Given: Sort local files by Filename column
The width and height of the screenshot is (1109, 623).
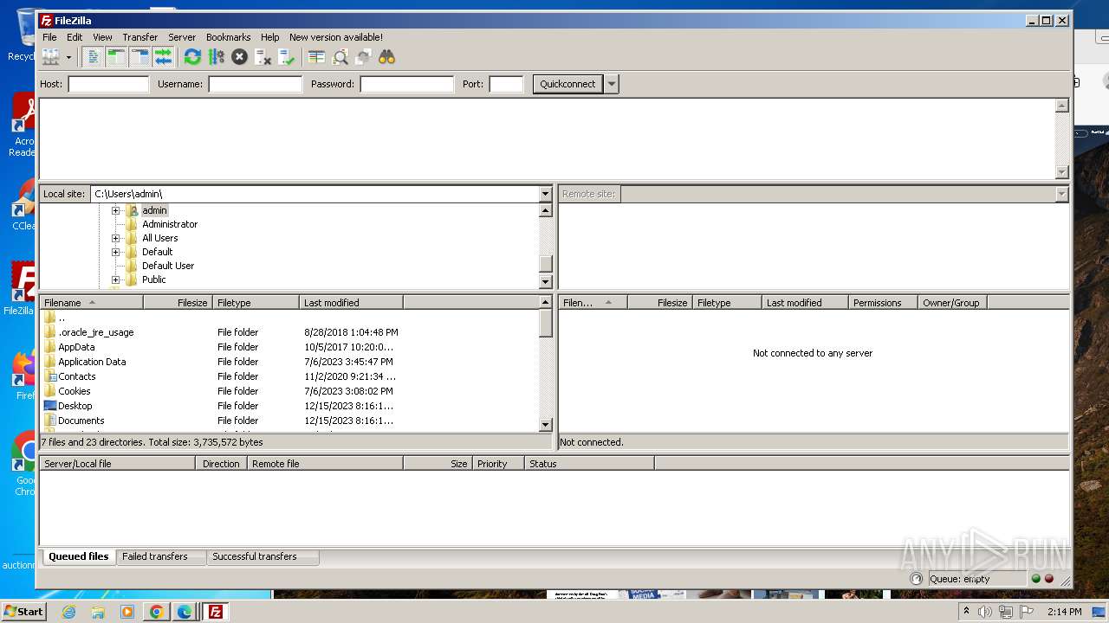Looking at the screenshot, I should click(91, 303).
